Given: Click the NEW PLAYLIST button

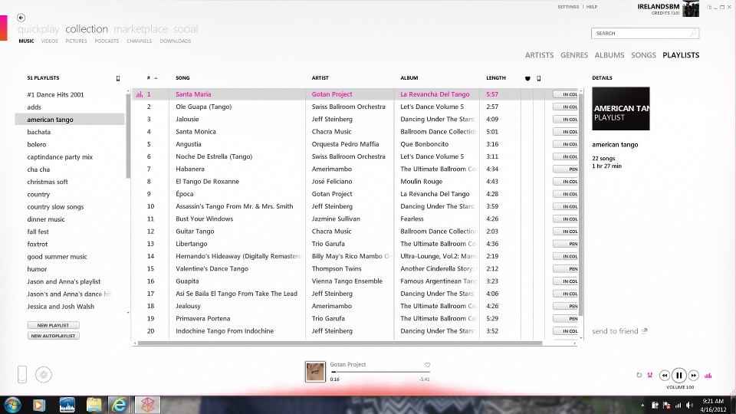Looking at the screenshot, I should coord(53,325).
